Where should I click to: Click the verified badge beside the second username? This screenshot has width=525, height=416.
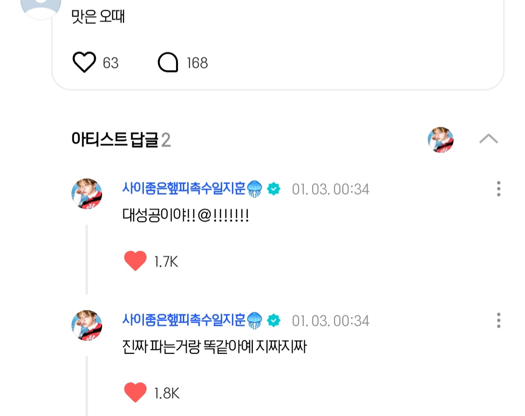point(274,319)
